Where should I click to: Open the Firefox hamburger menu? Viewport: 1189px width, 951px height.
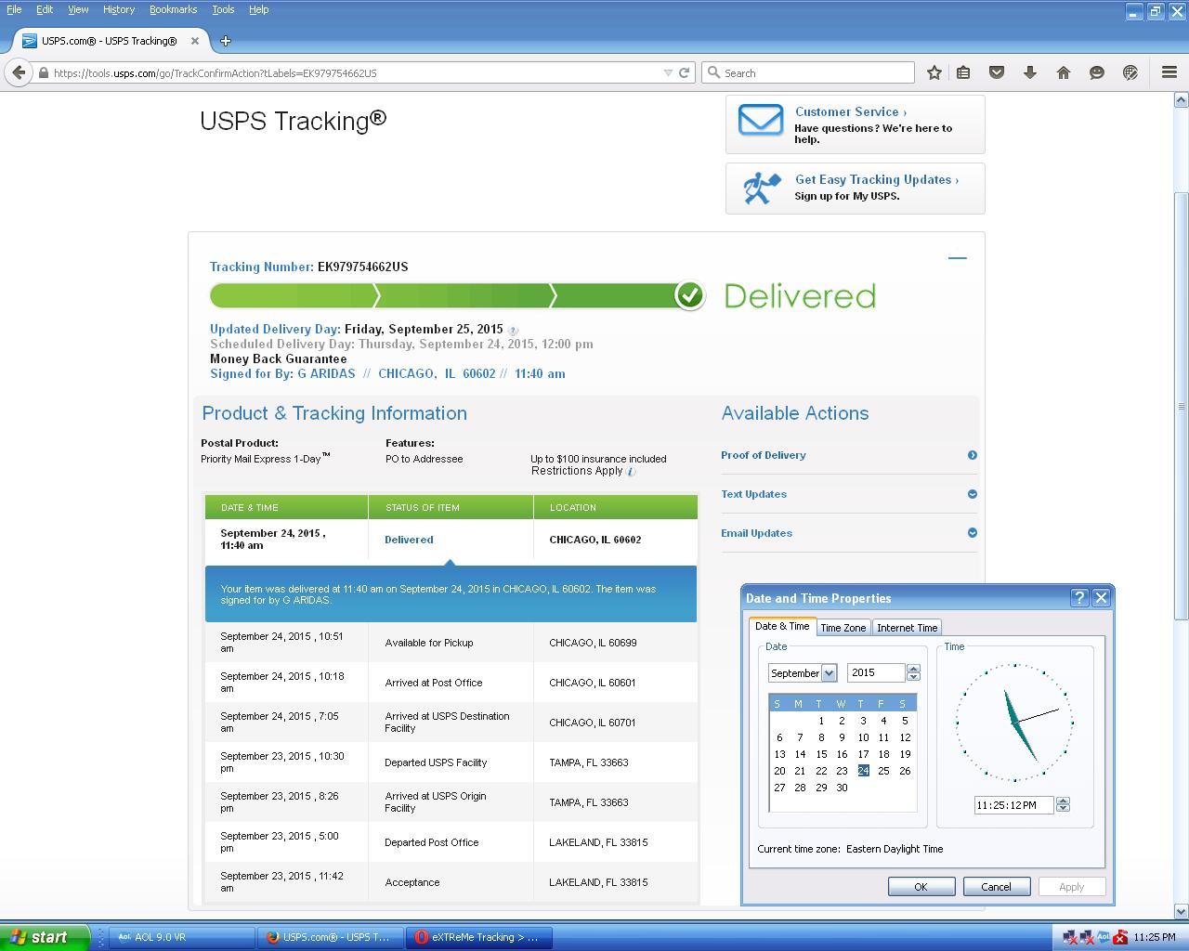pos(1169,72)
